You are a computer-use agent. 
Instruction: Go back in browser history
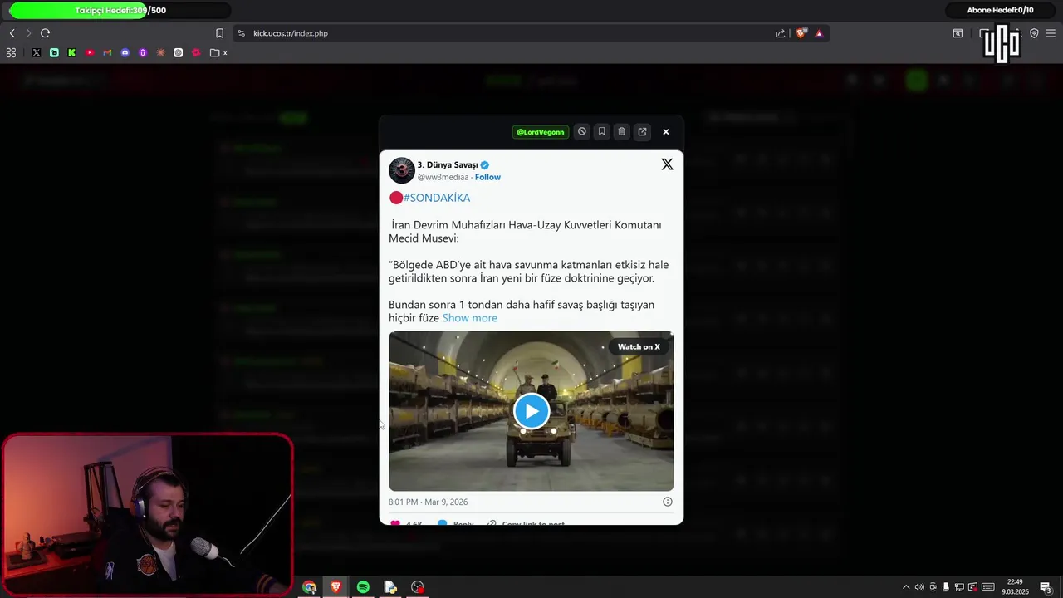pyautogui.click(x=12, y=33)
